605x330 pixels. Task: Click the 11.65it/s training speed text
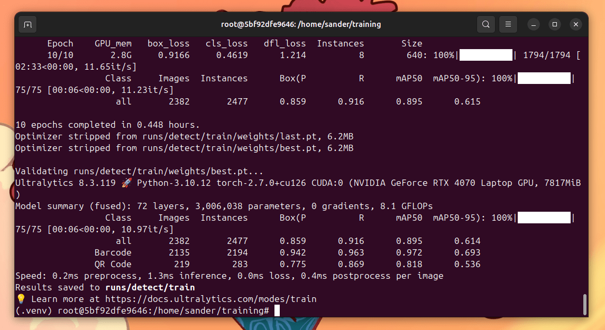pyautogui.click(x=108, y=67)
